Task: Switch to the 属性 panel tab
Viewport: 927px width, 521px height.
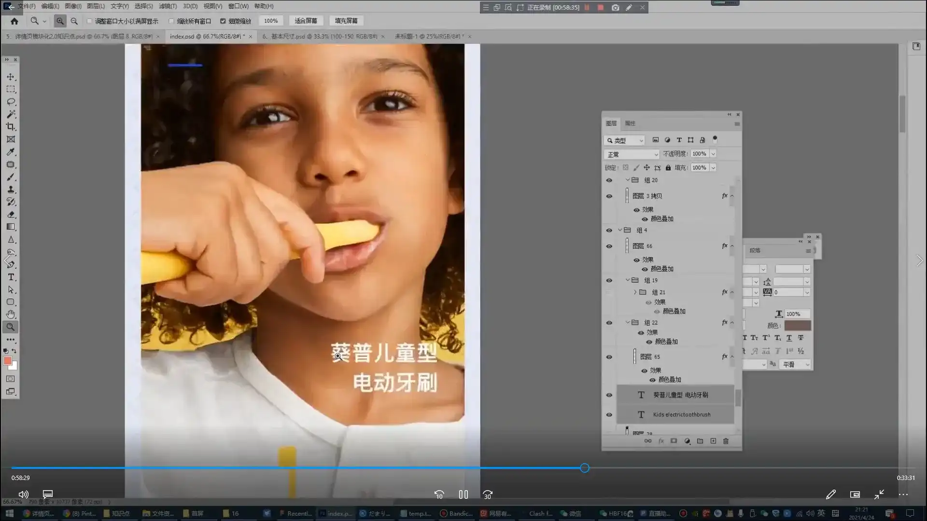Action: coord(629,123)
